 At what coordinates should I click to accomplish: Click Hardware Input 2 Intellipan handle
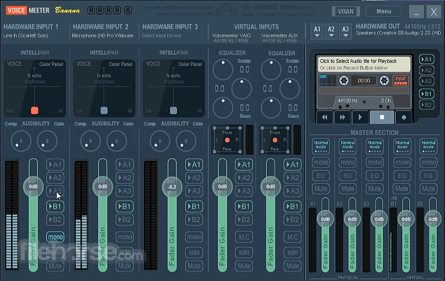point(104,110)
